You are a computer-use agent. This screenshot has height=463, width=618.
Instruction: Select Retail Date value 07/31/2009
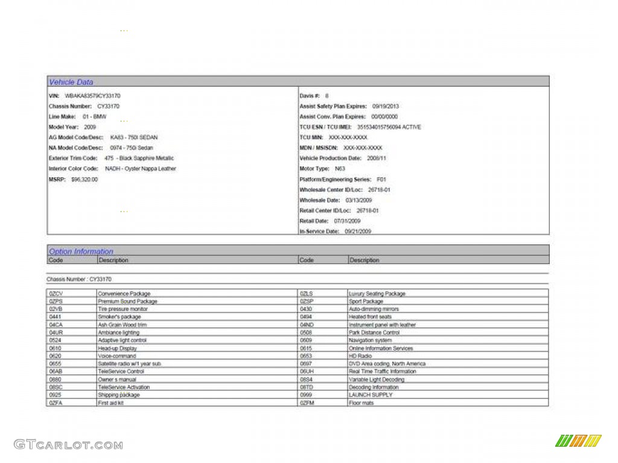pyautogui.click(x=347, y=221)
